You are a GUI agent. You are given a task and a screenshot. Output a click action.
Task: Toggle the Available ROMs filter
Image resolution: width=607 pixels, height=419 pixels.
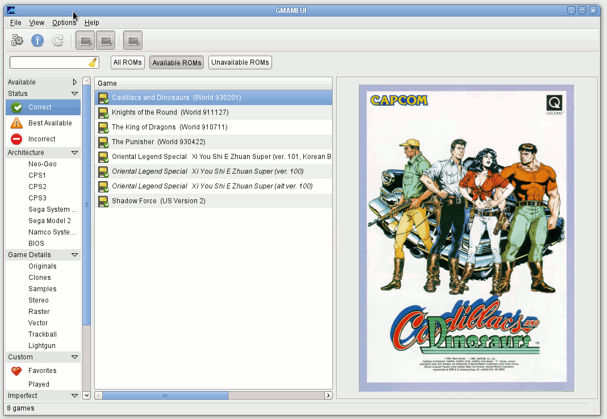pos(177,62)
